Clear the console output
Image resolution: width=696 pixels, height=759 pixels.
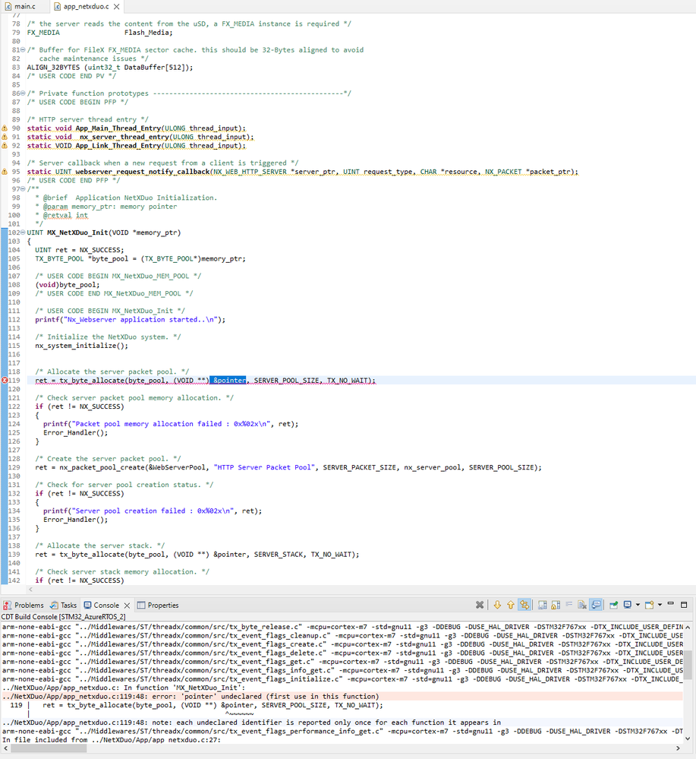click(582, 605)
